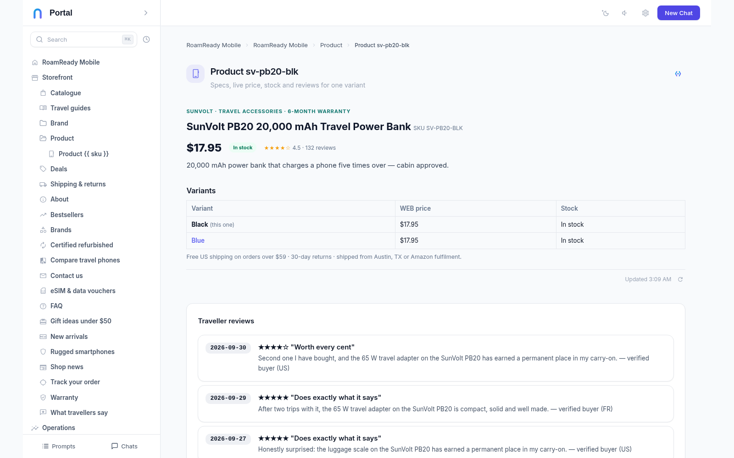Viewport: 734px width, 458px height.
Task: Open Travel guides page
Action: (x=70, y=108)
